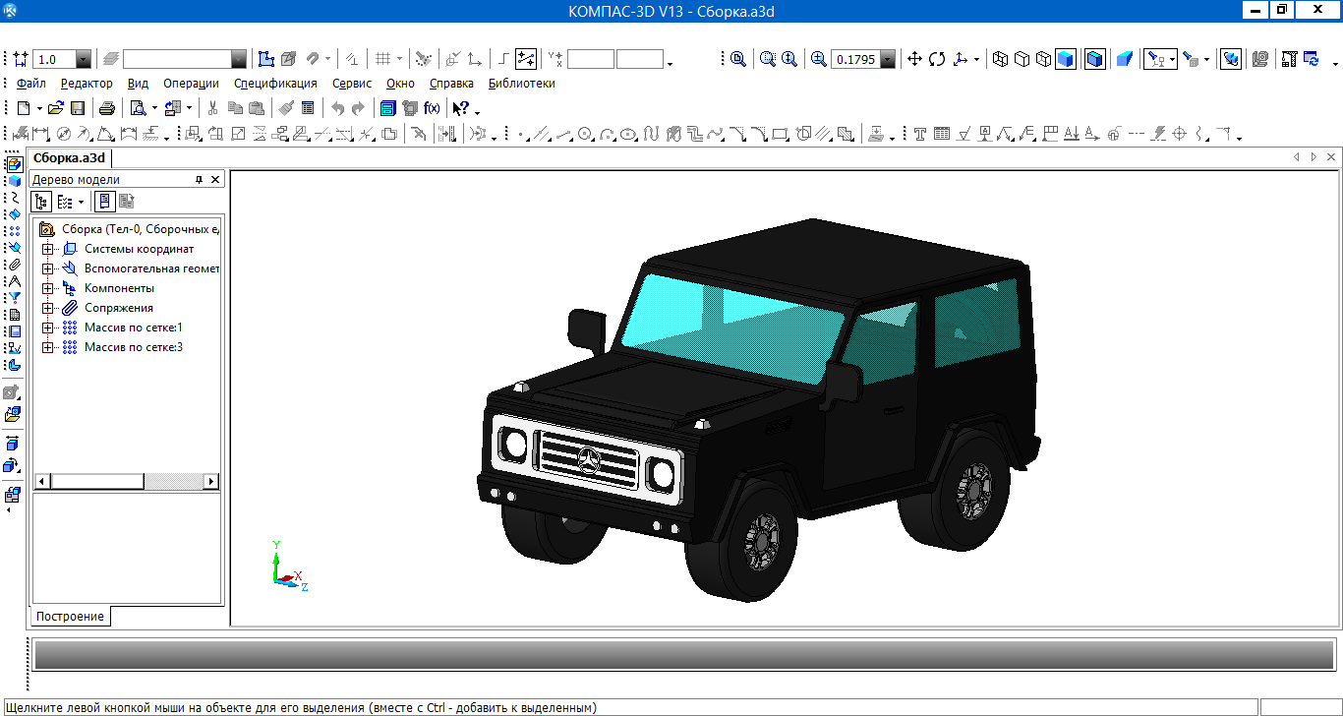Insert table tool icon
Viewport: 1343px width, 716px height.
(x=942, y=133)
